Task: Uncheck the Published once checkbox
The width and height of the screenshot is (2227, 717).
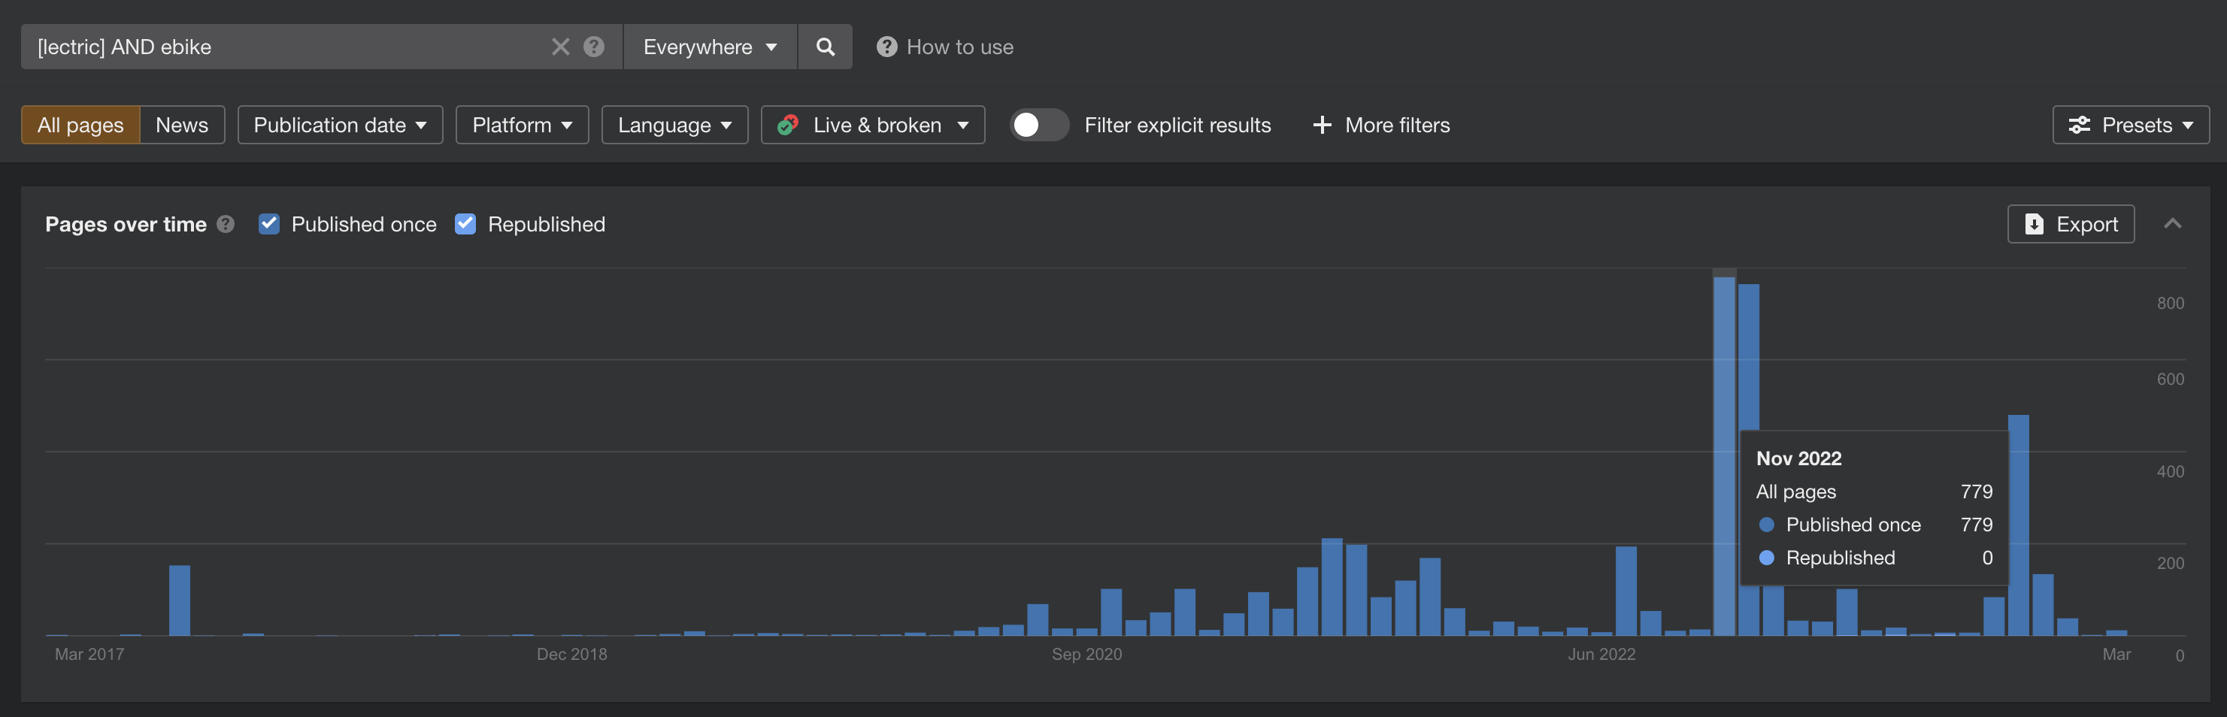Action: (269, 224)
